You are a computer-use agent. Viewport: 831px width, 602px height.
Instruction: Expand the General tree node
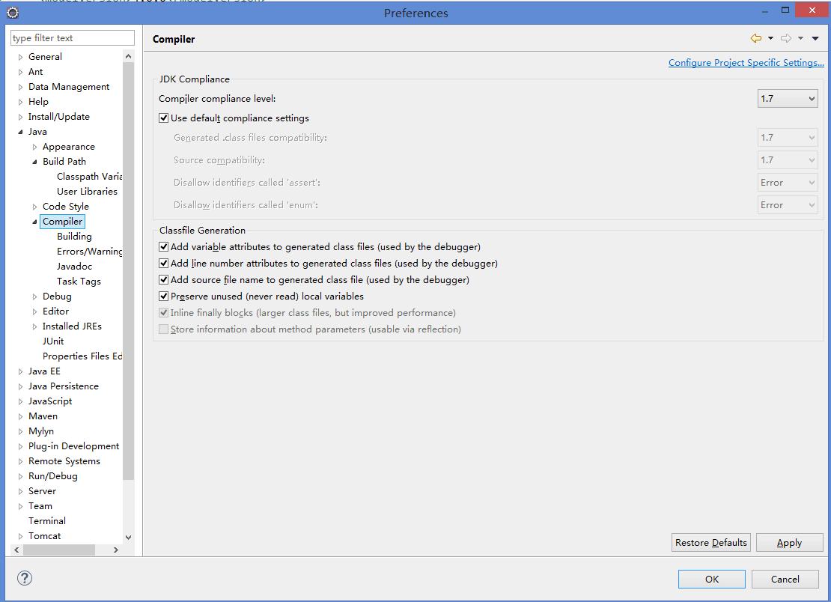pyautogui.click(x=21, y=57)
